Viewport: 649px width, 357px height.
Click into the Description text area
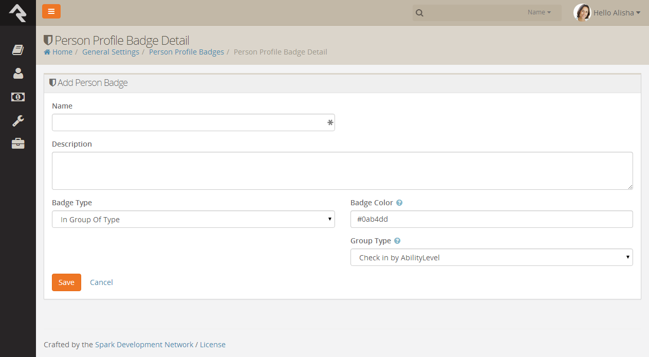point(342,171)
